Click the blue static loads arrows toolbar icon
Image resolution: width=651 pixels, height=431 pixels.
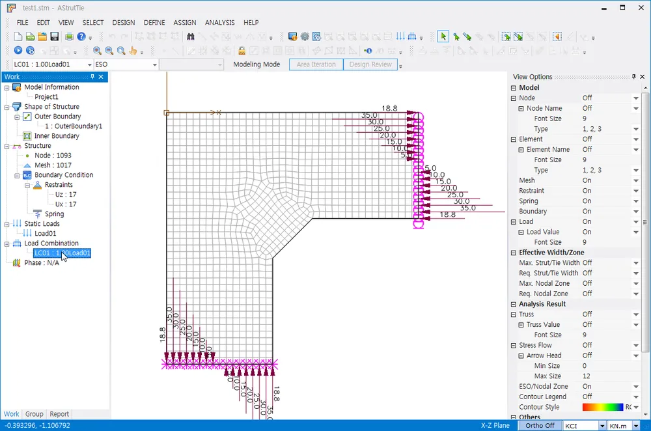click(400, 36)
